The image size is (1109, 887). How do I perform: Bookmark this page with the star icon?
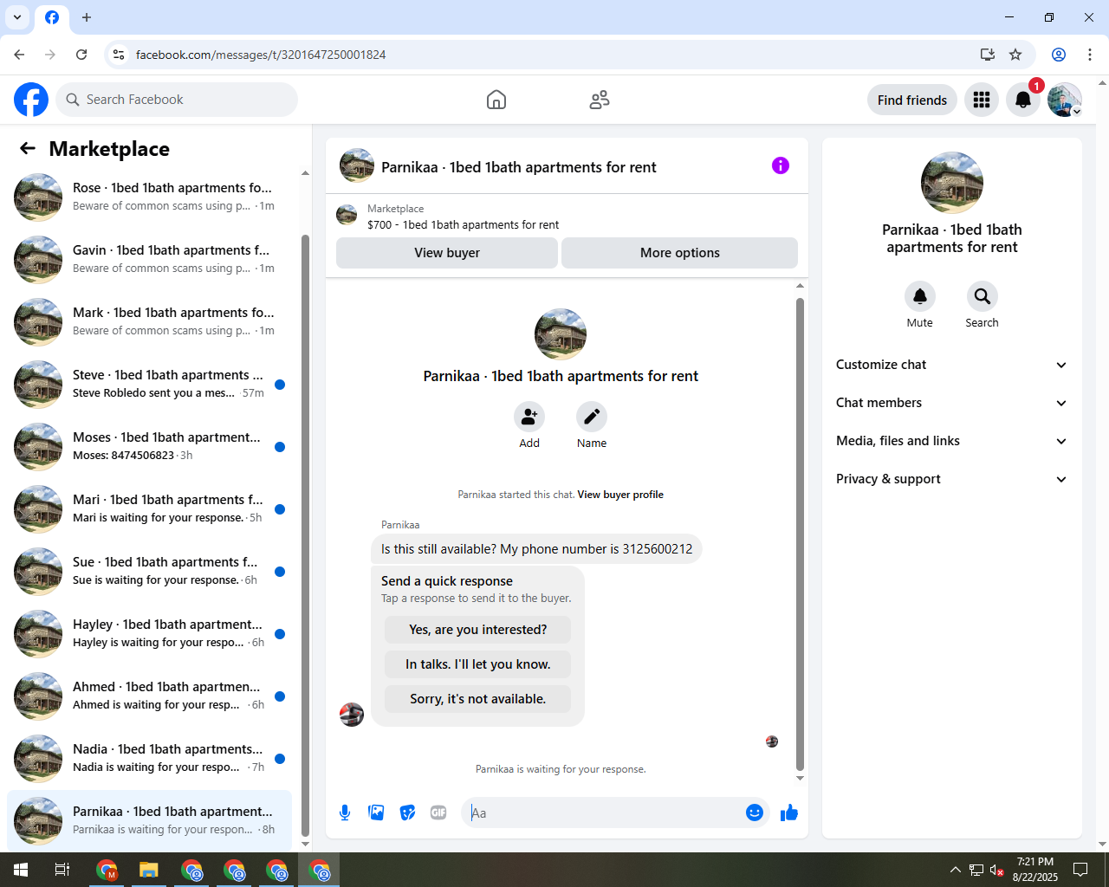1015,55
